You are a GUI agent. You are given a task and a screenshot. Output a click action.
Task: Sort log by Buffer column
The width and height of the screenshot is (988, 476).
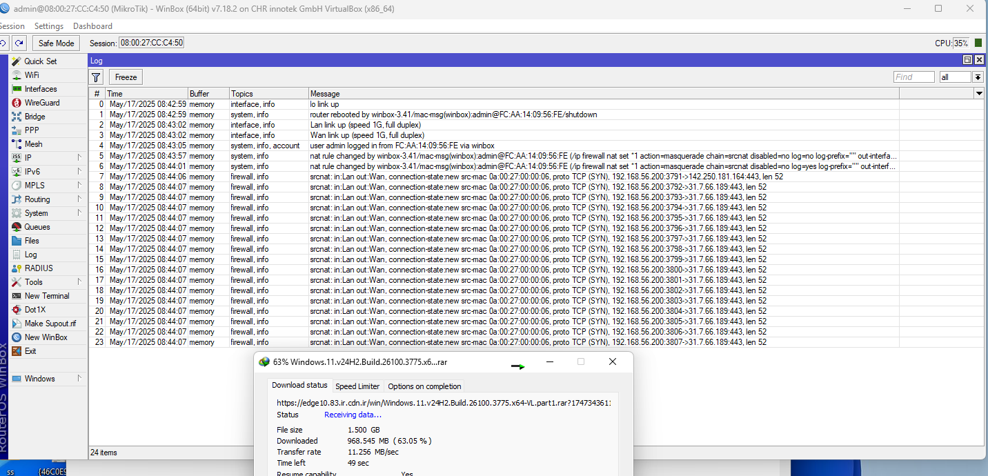point(208,94)
